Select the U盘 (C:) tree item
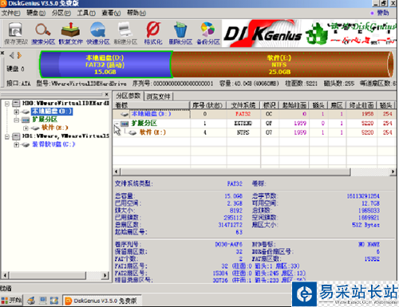This screenshot has width=399, height=307. [53, 144]
